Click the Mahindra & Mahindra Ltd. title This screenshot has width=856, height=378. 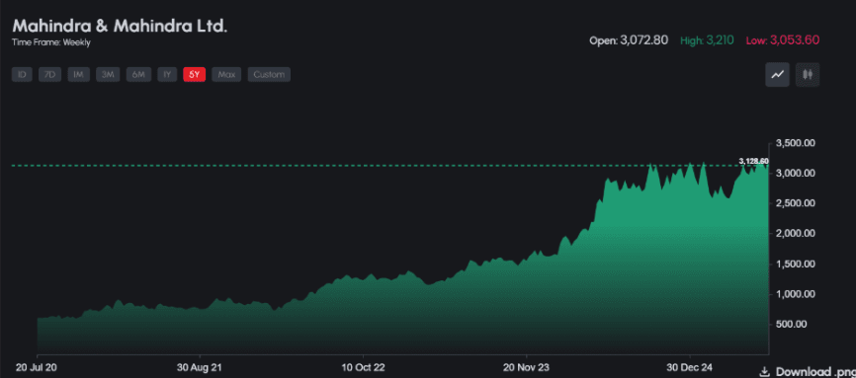120,26
